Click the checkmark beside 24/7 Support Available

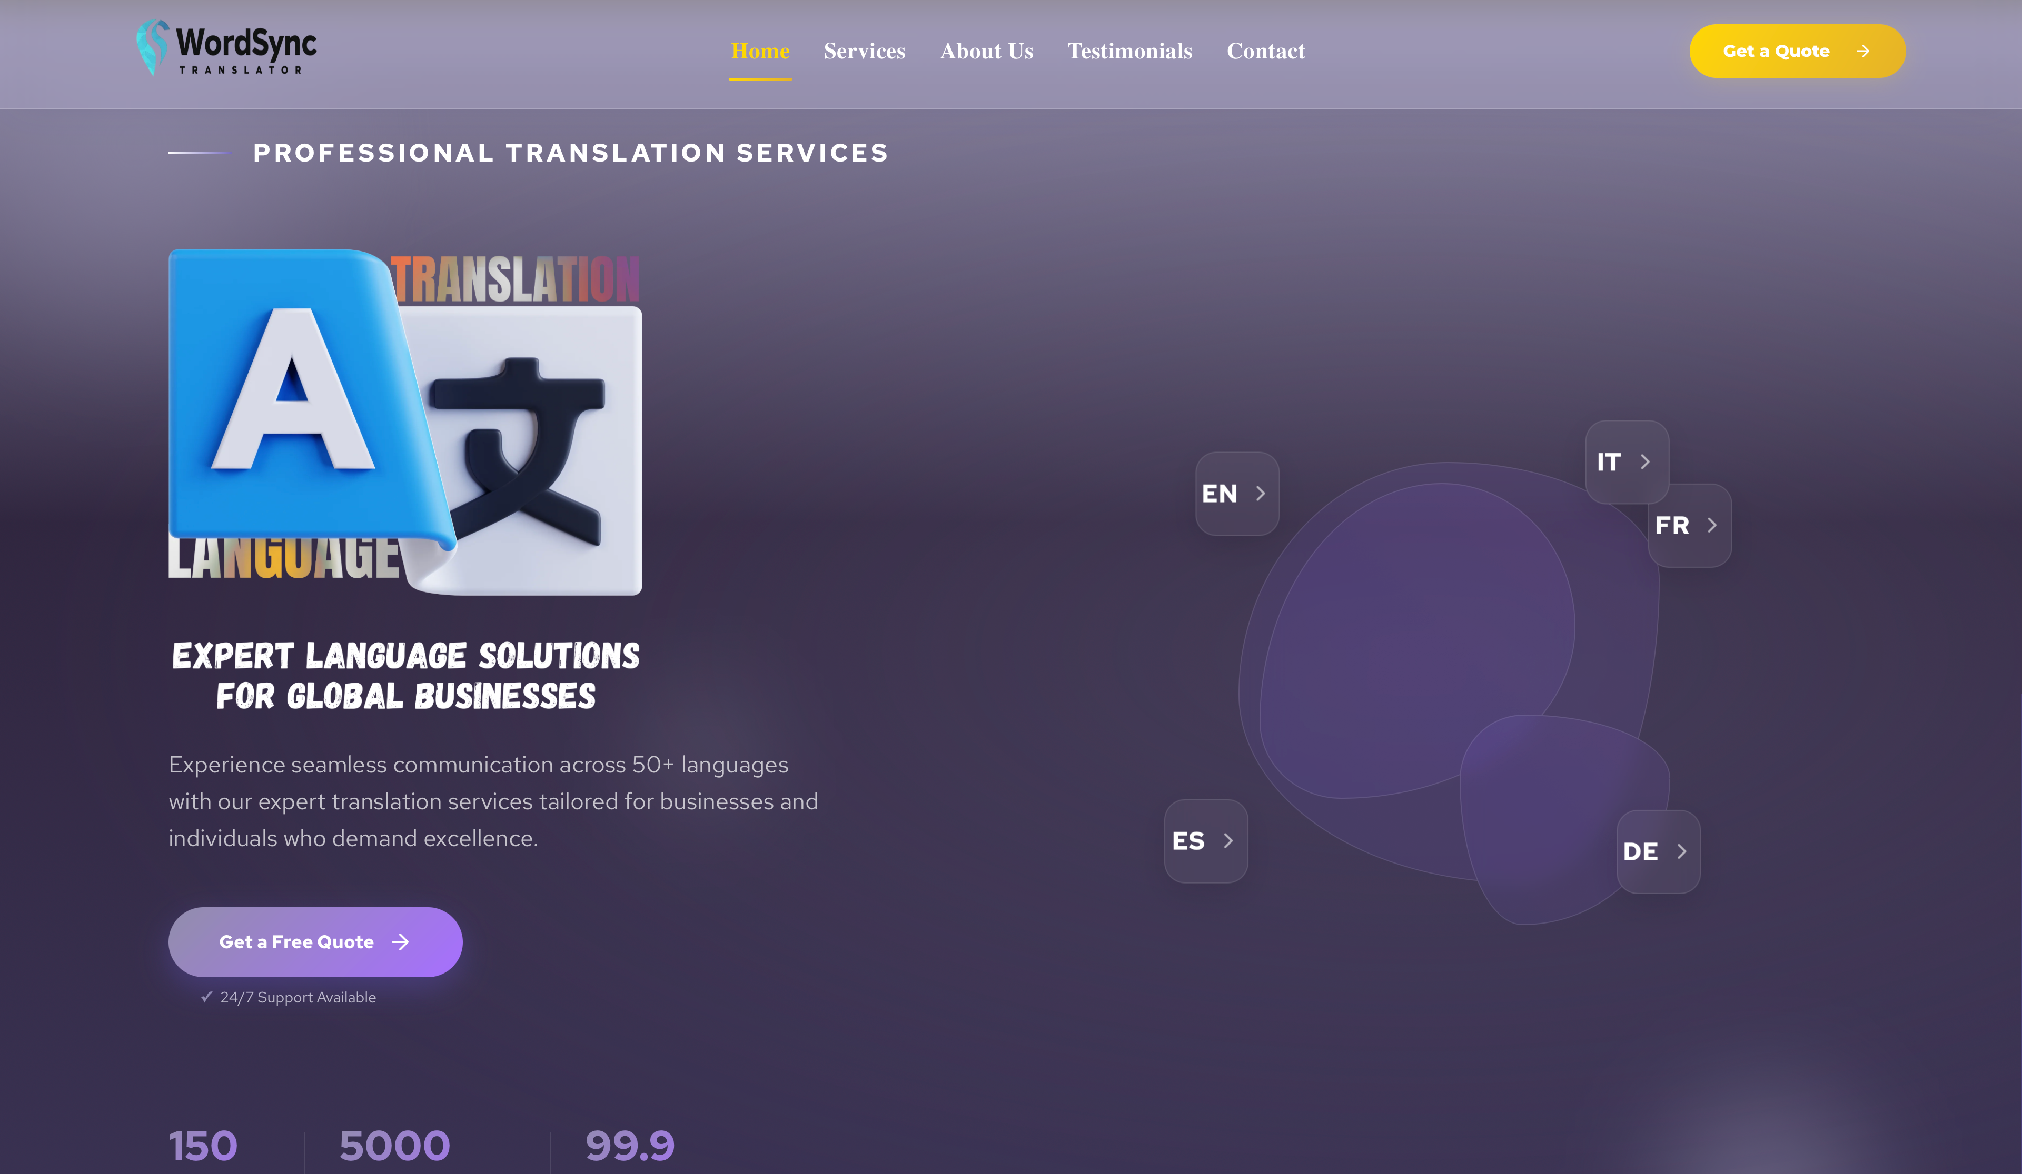207,997
